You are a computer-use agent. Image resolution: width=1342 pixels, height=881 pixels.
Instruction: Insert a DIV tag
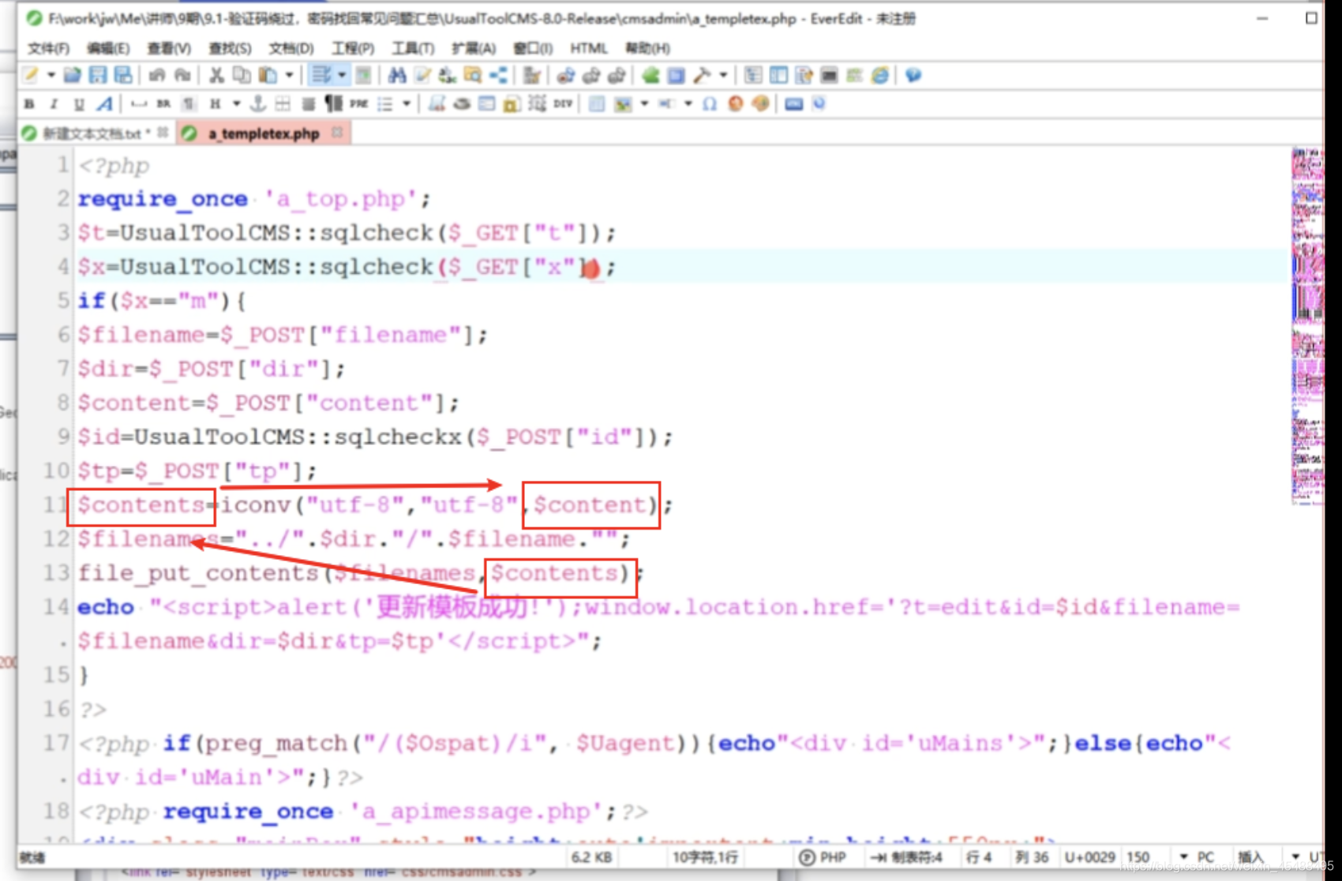563,103
